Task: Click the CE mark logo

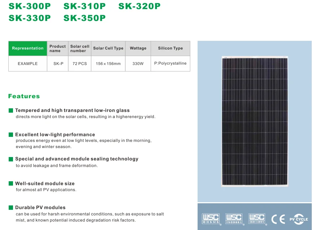Action: [278, 219]
